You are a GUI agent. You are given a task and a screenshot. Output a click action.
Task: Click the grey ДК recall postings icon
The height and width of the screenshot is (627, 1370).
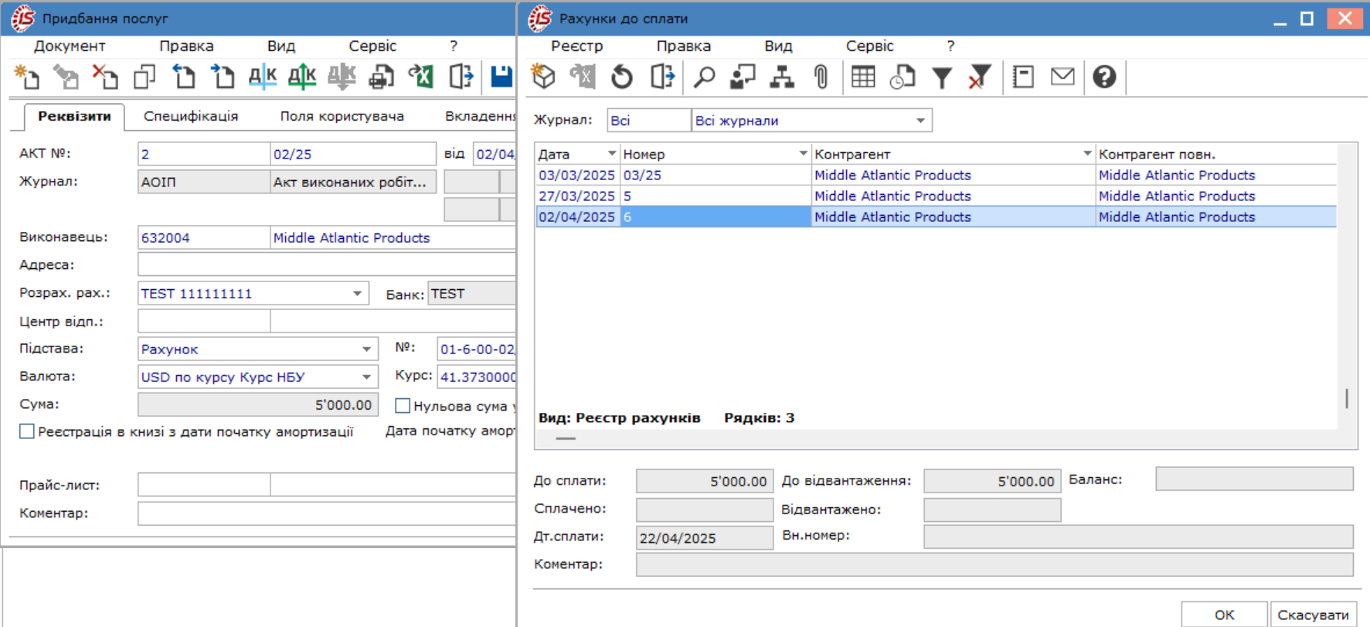pos(342,77)
